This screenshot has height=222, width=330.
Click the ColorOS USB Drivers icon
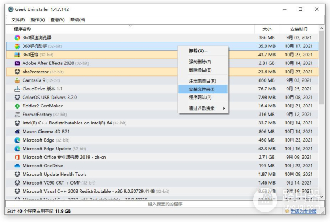17,98
